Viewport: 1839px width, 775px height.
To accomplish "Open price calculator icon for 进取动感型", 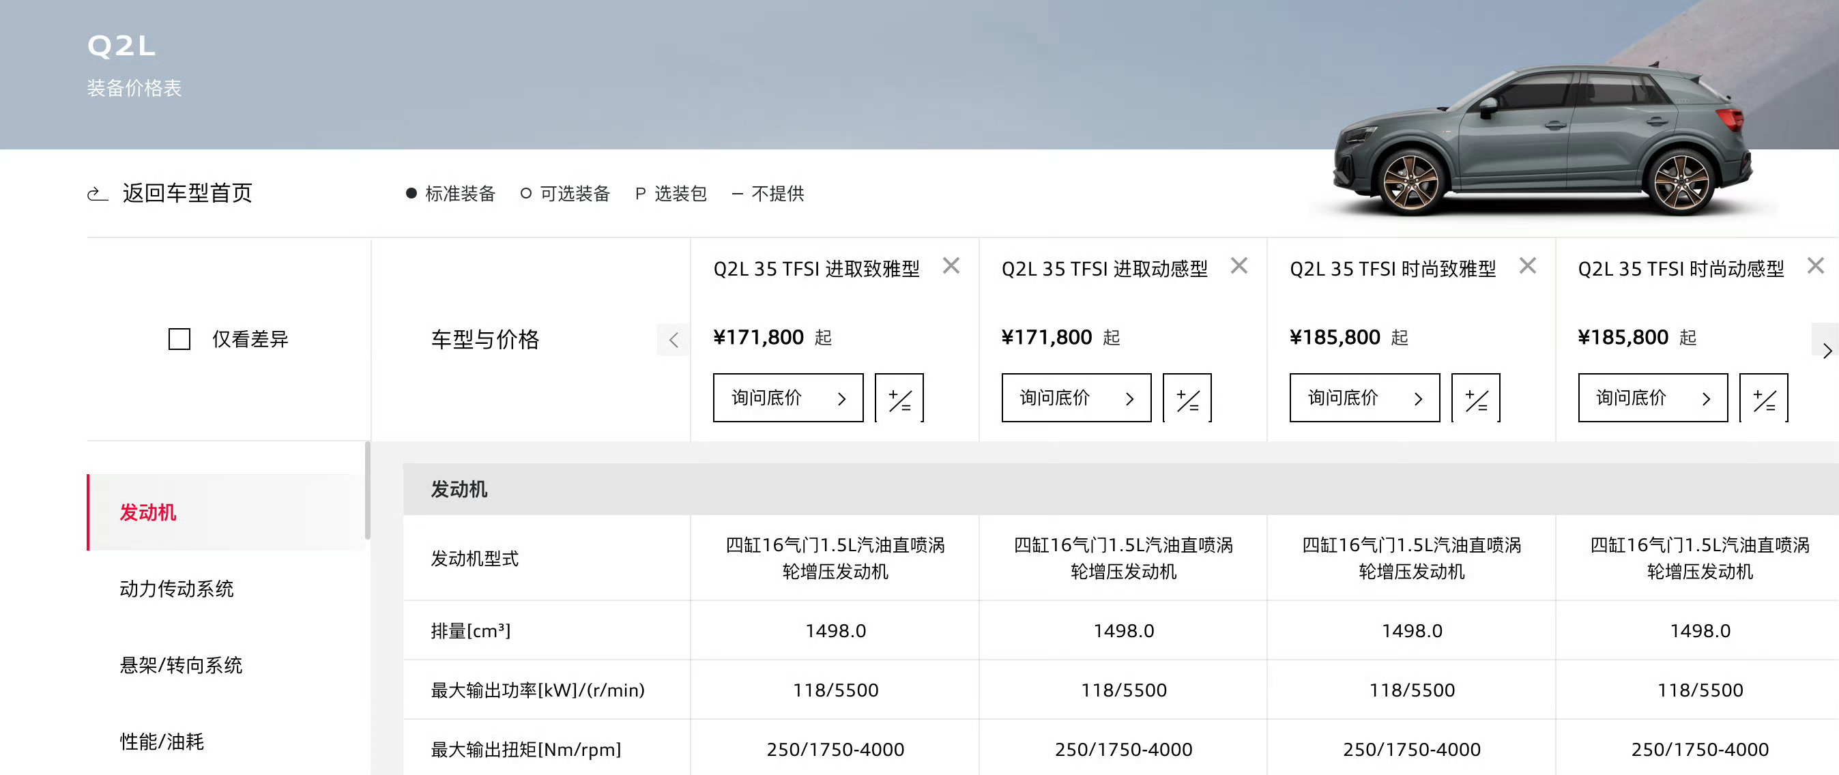I will click(x=1187, y=398).
